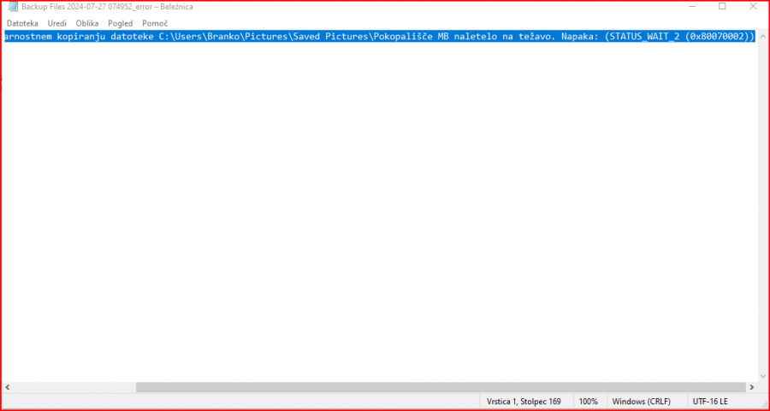The image size is (770, 411).
Task: Click the horizontal scrollbar thumb
Action: click(x=445, y=387)
